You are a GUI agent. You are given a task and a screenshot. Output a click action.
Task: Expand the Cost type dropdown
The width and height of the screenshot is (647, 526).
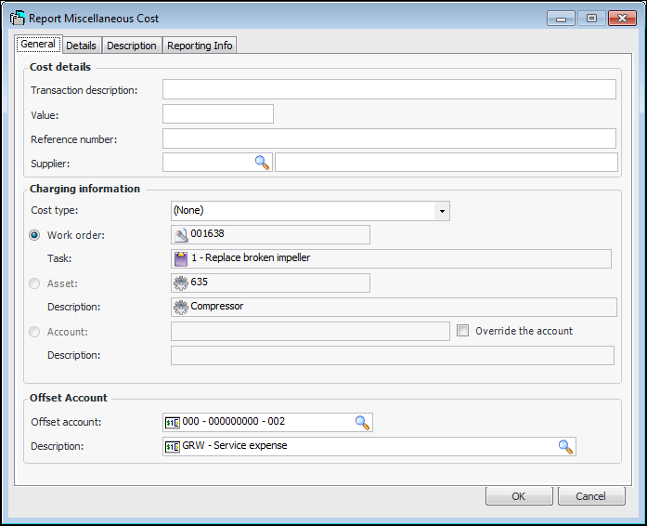click(x=443, y=211)
